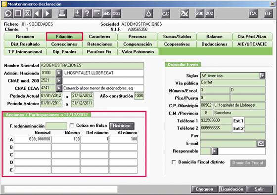Click the Fax input field

coord(232,136)
